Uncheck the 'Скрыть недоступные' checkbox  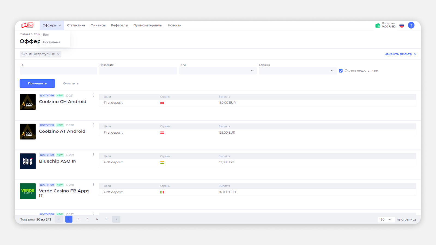[341, 71]
